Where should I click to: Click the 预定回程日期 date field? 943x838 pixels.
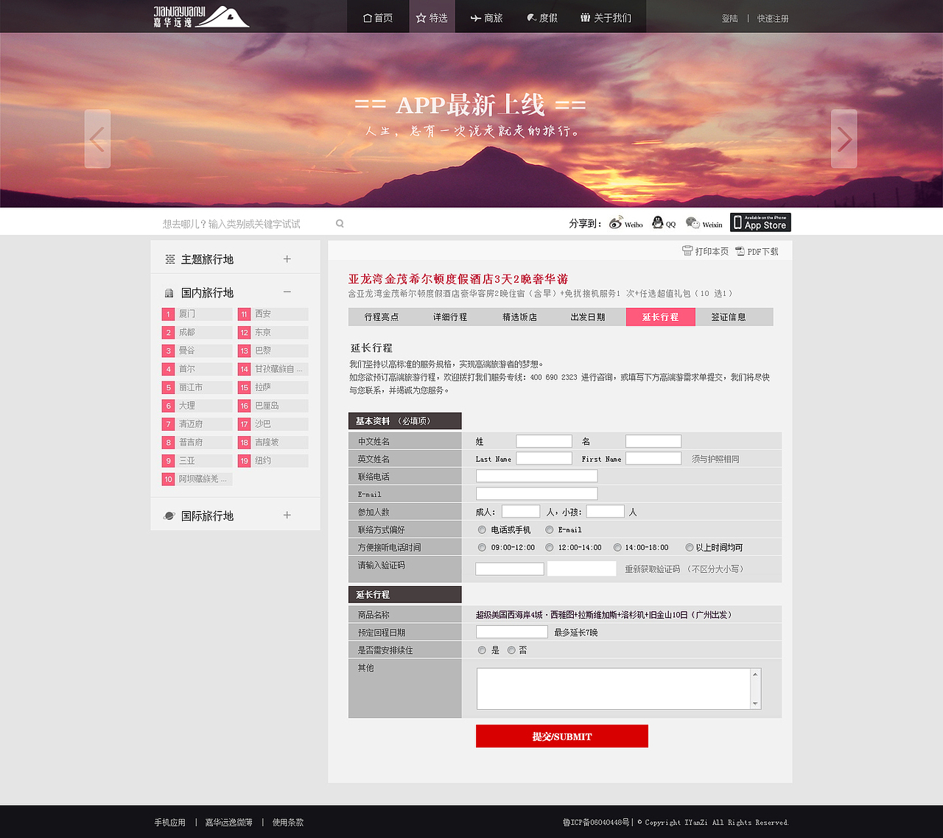click(x=512, y=632)
